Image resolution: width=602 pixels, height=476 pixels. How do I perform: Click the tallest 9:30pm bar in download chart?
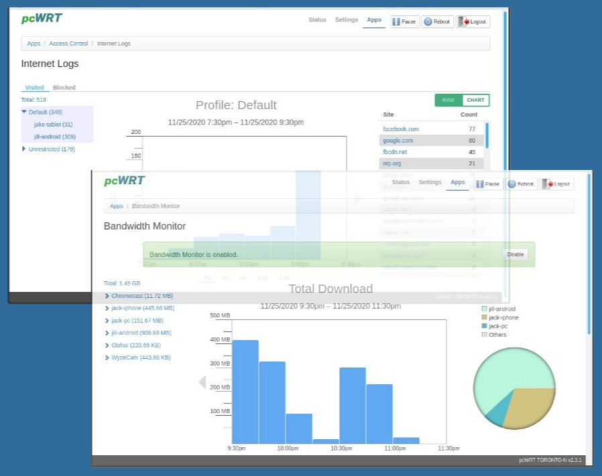pos(245,391)
